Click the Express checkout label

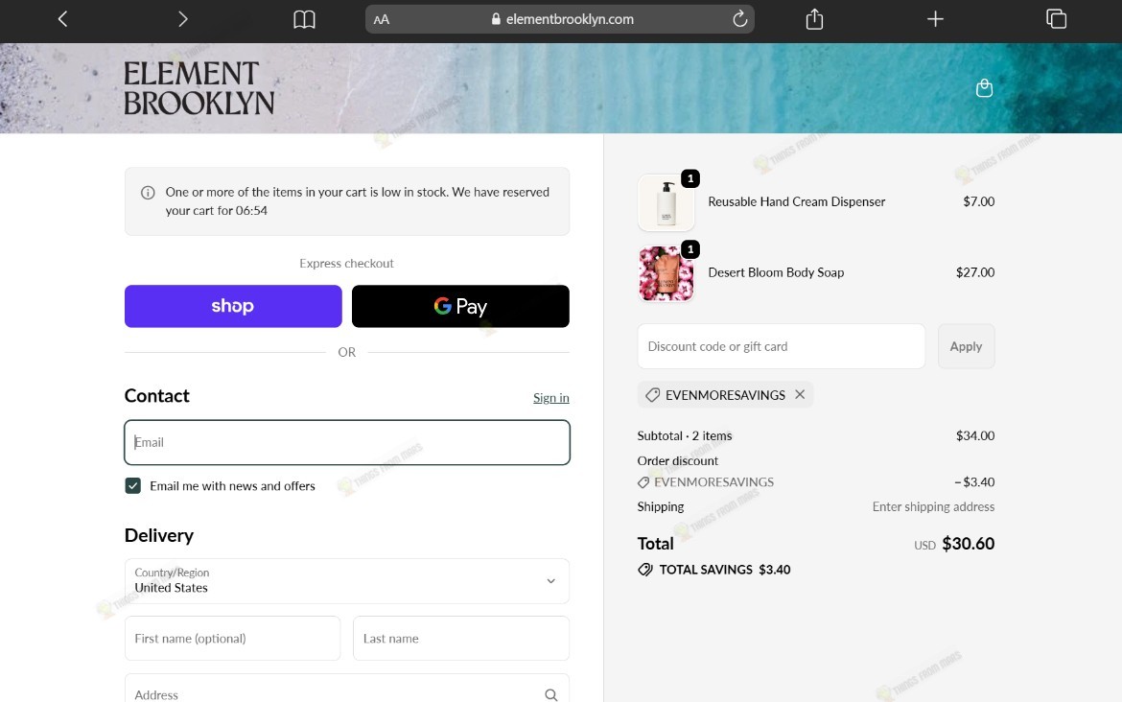pos(346,264)
